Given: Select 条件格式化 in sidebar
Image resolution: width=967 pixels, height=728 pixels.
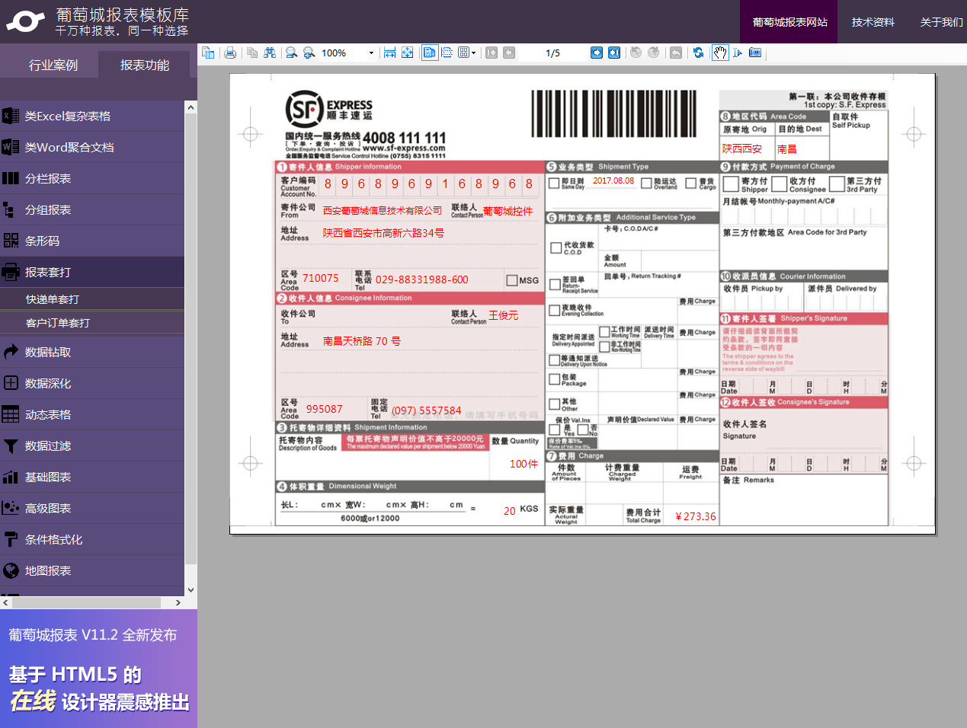Looking at the screenshot, I should tap(92, 539).
